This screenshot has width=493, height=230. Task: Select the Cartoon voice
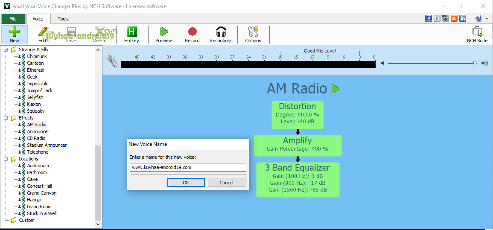pyautogui.click(x=35, y=64)
